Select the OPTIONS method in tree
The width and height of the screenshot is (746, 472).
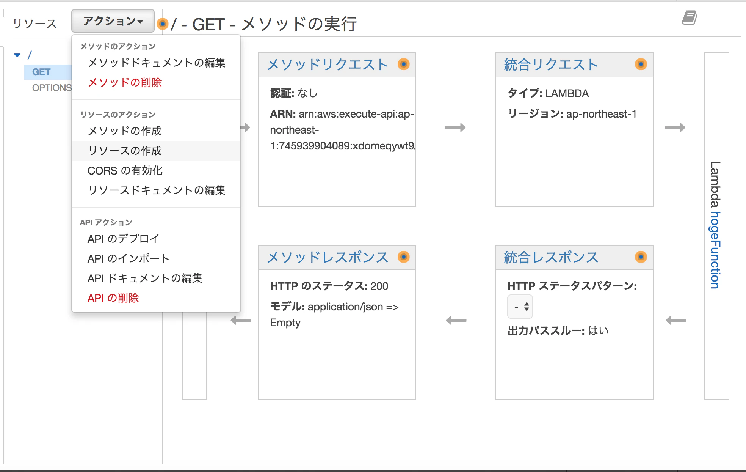click(x=52, y=88)
